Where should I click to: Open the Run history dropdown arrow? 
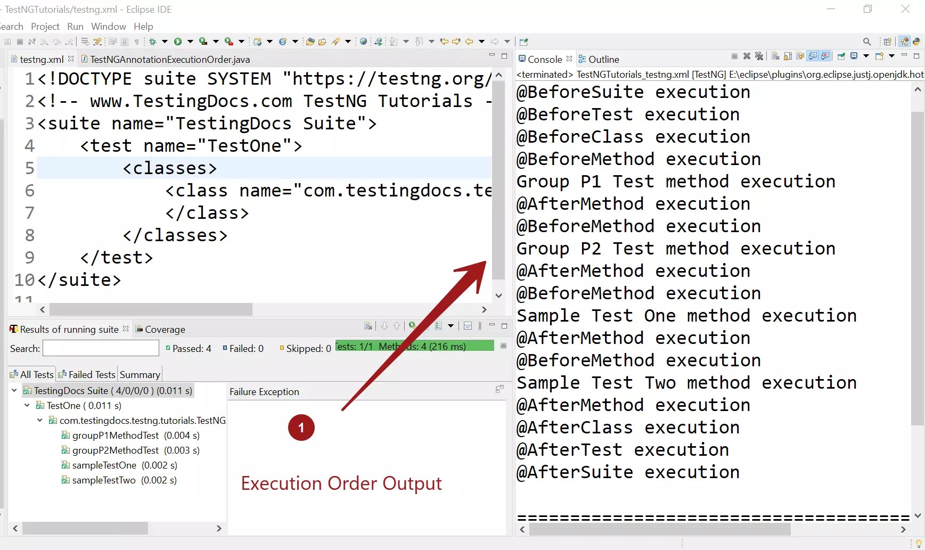coord(190,42)
